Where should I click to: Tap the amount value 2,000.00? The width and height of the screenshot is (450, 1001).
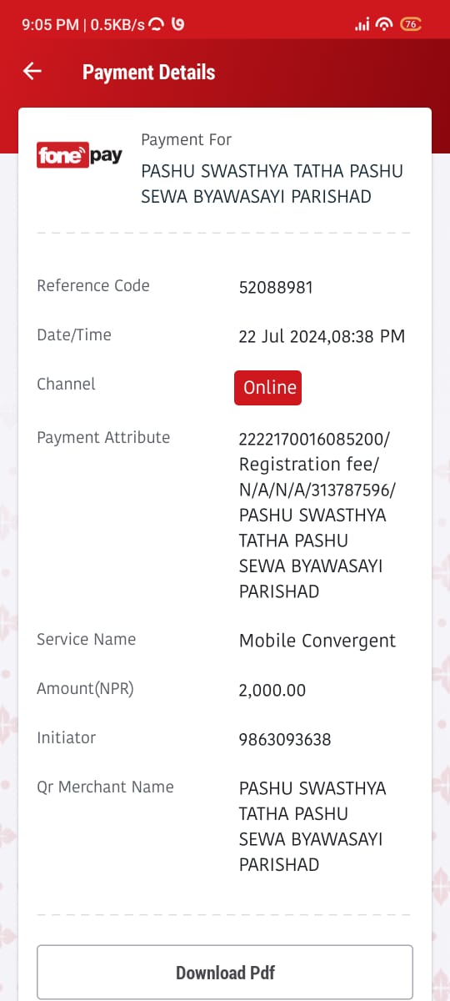[272, 691]
